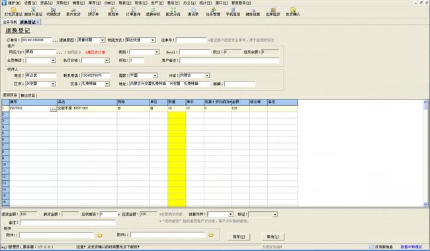Expand the 会员等级 dropdown

pyautogui.click(x=53, y=60)
